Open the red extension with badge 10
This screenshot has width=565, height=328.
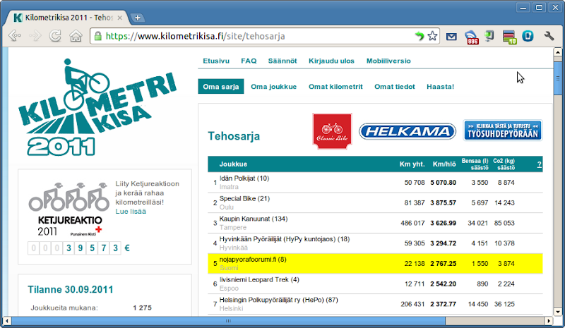click(509, 37)
